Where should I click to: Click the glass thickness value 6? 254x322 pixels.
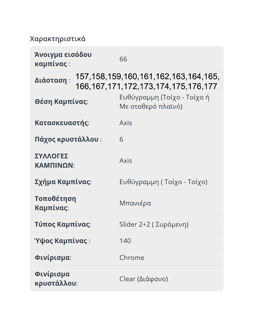point(121,140)
